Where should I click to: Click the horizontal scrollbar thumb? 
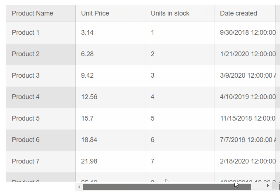[x=167, y=187]
